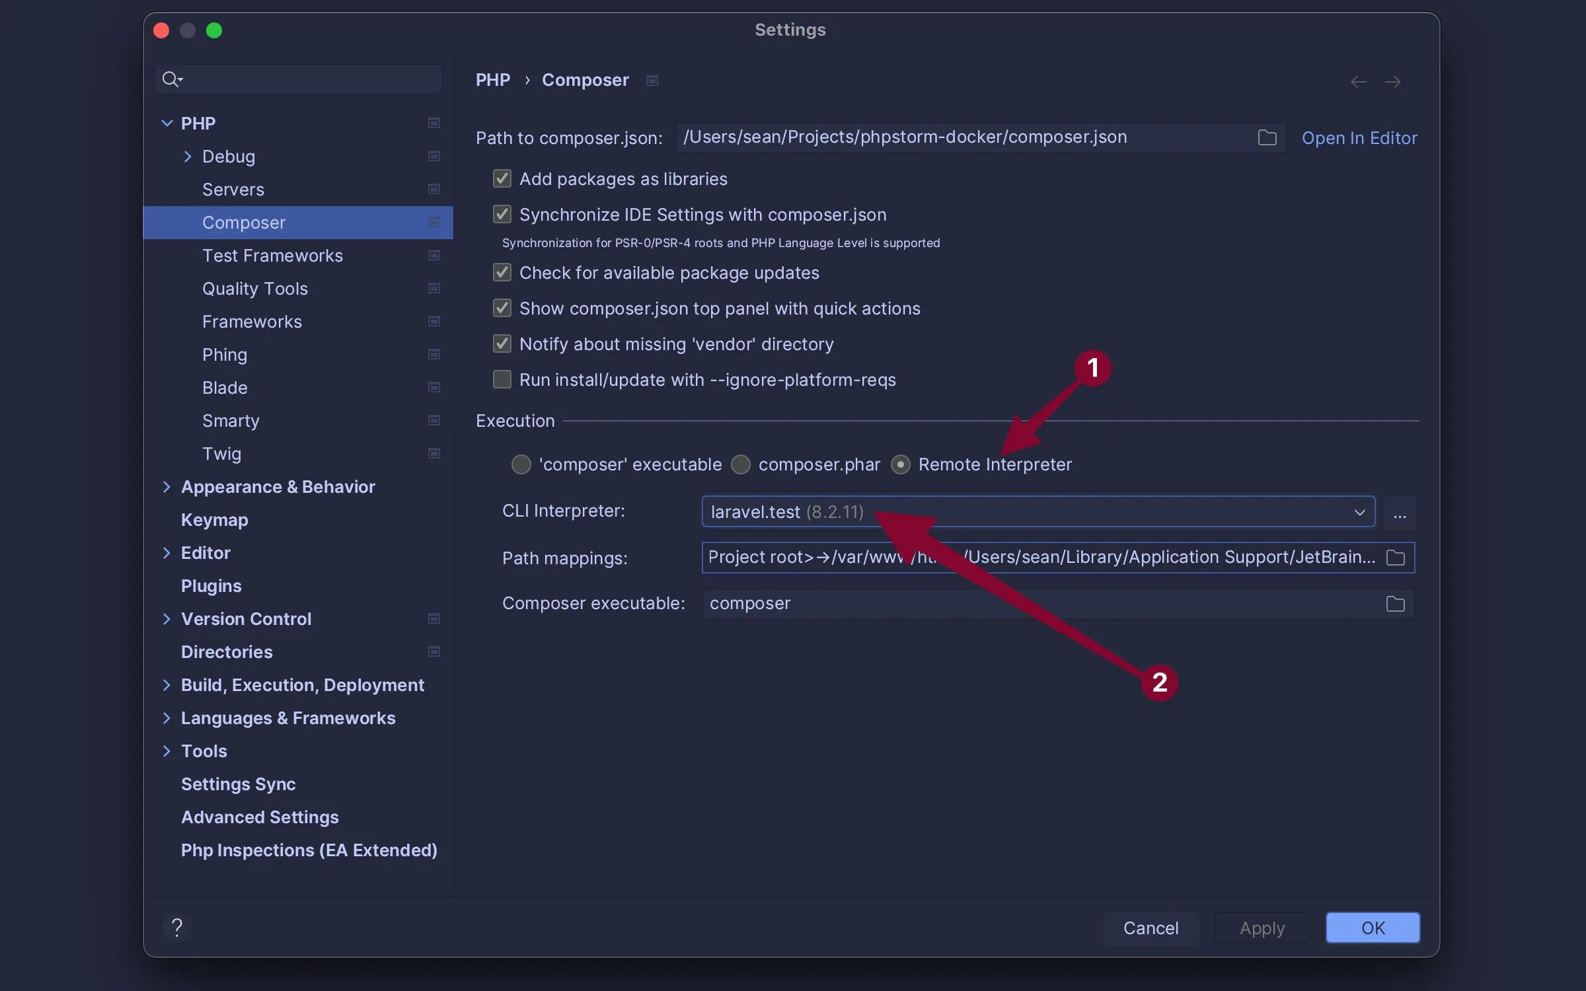1586x991 pixels.
Task: Select Blade in the PHP subtree
Action: (298, 388)
